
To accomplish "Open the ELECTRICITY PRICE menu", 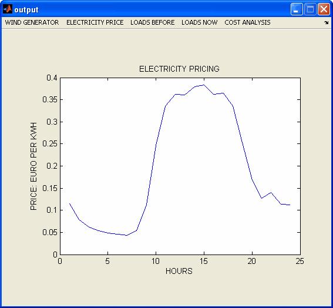I will point(95,22).
